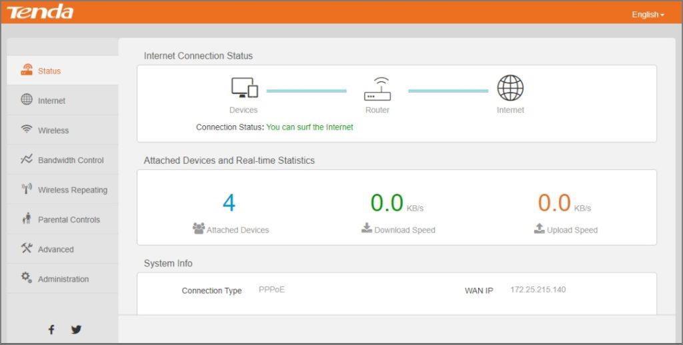Click the attached devices count 4

[x=229, y=202]
